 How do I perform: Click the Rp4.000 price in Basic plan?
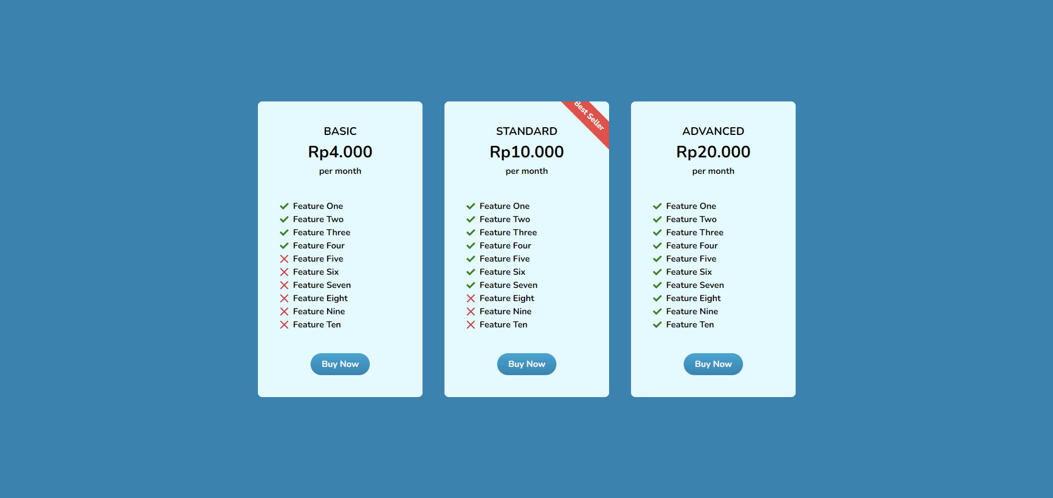click(x=340, y=152)
